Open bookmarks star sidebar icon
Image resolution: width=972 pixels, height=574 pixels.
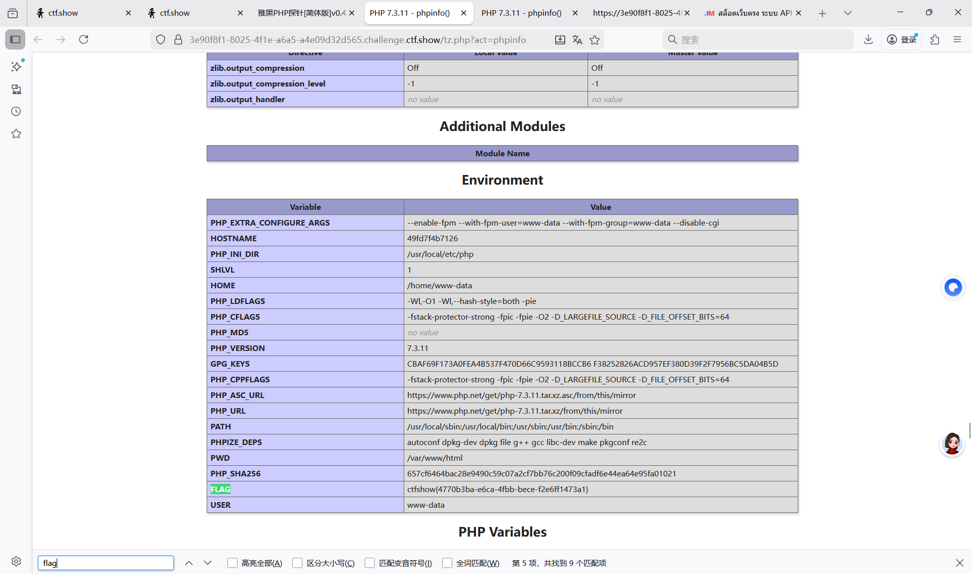(16, 134)
